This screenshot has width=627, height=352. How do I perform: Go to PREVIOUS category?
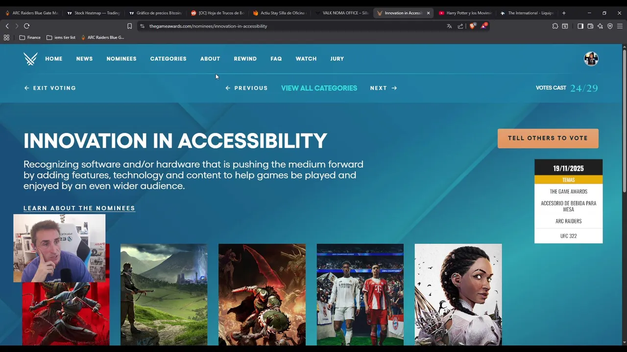coord(246,88)
